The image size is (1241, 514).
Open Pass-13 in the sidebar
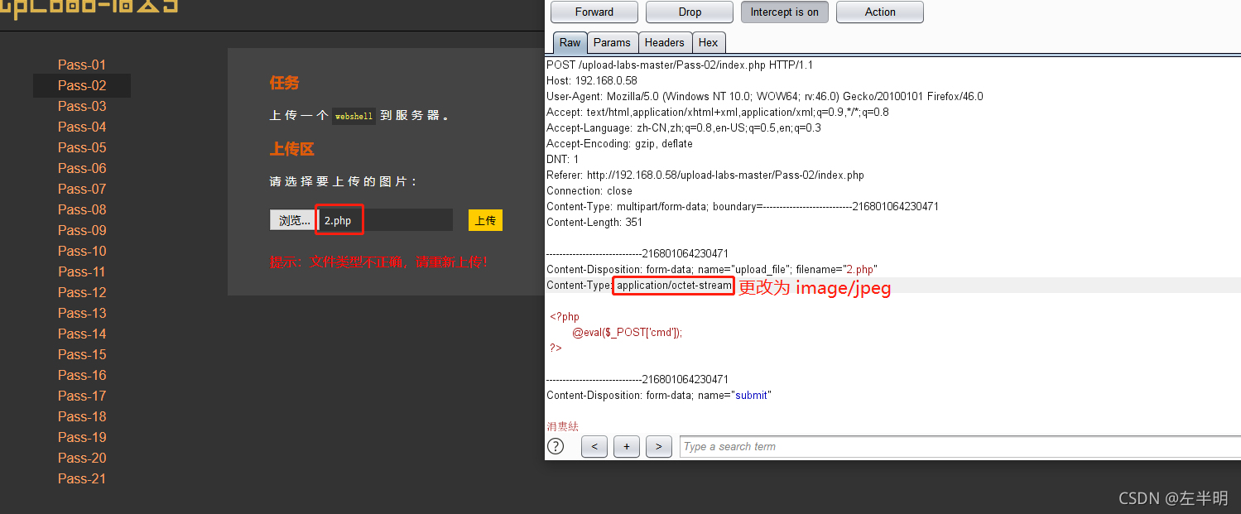point(82,313)
